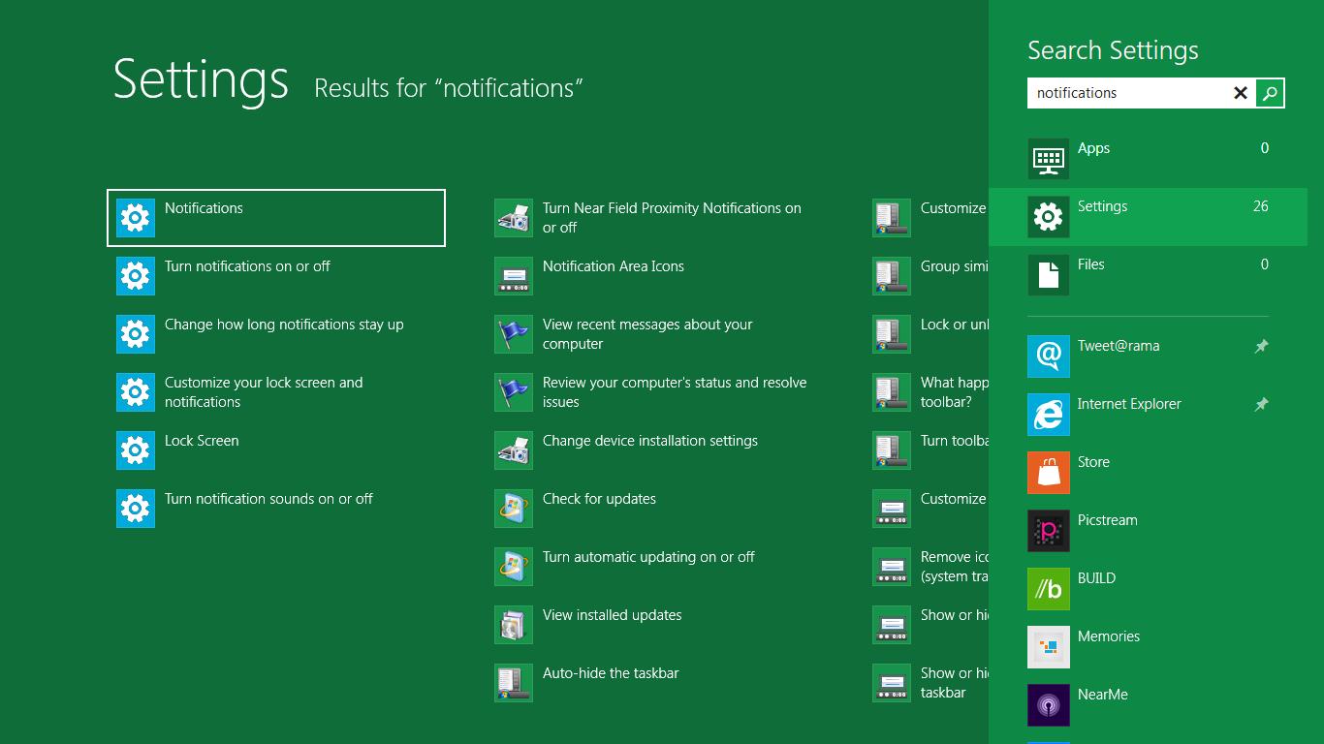Click icon beside View installed updates
The width and height of the screenshot is (1324, 744).
(x=514, y=625)
